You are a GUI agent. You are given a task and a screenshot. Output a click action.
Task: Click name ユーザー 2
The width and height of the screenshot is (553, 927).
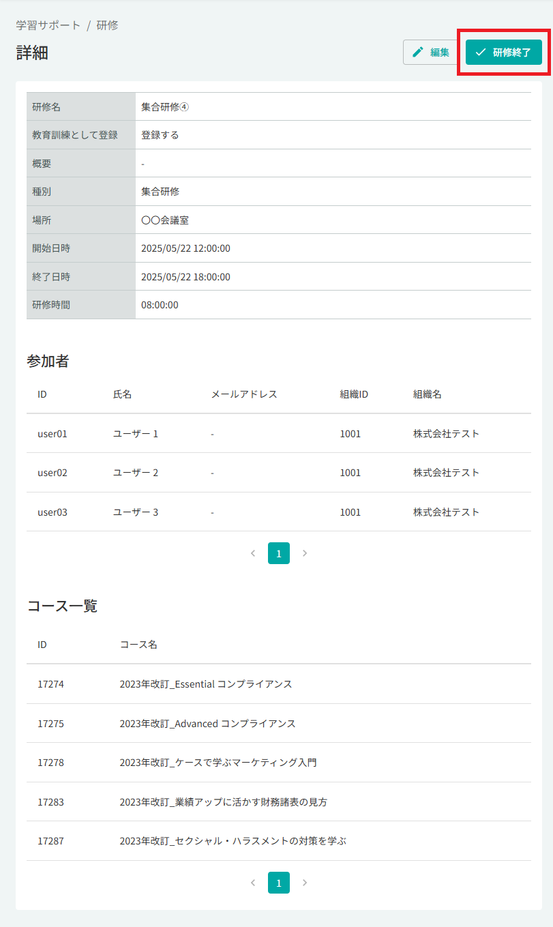[136, 473]
